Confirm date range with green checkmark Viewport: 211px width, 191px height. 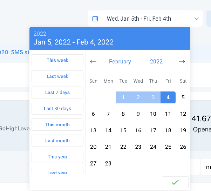pos(175,182)
